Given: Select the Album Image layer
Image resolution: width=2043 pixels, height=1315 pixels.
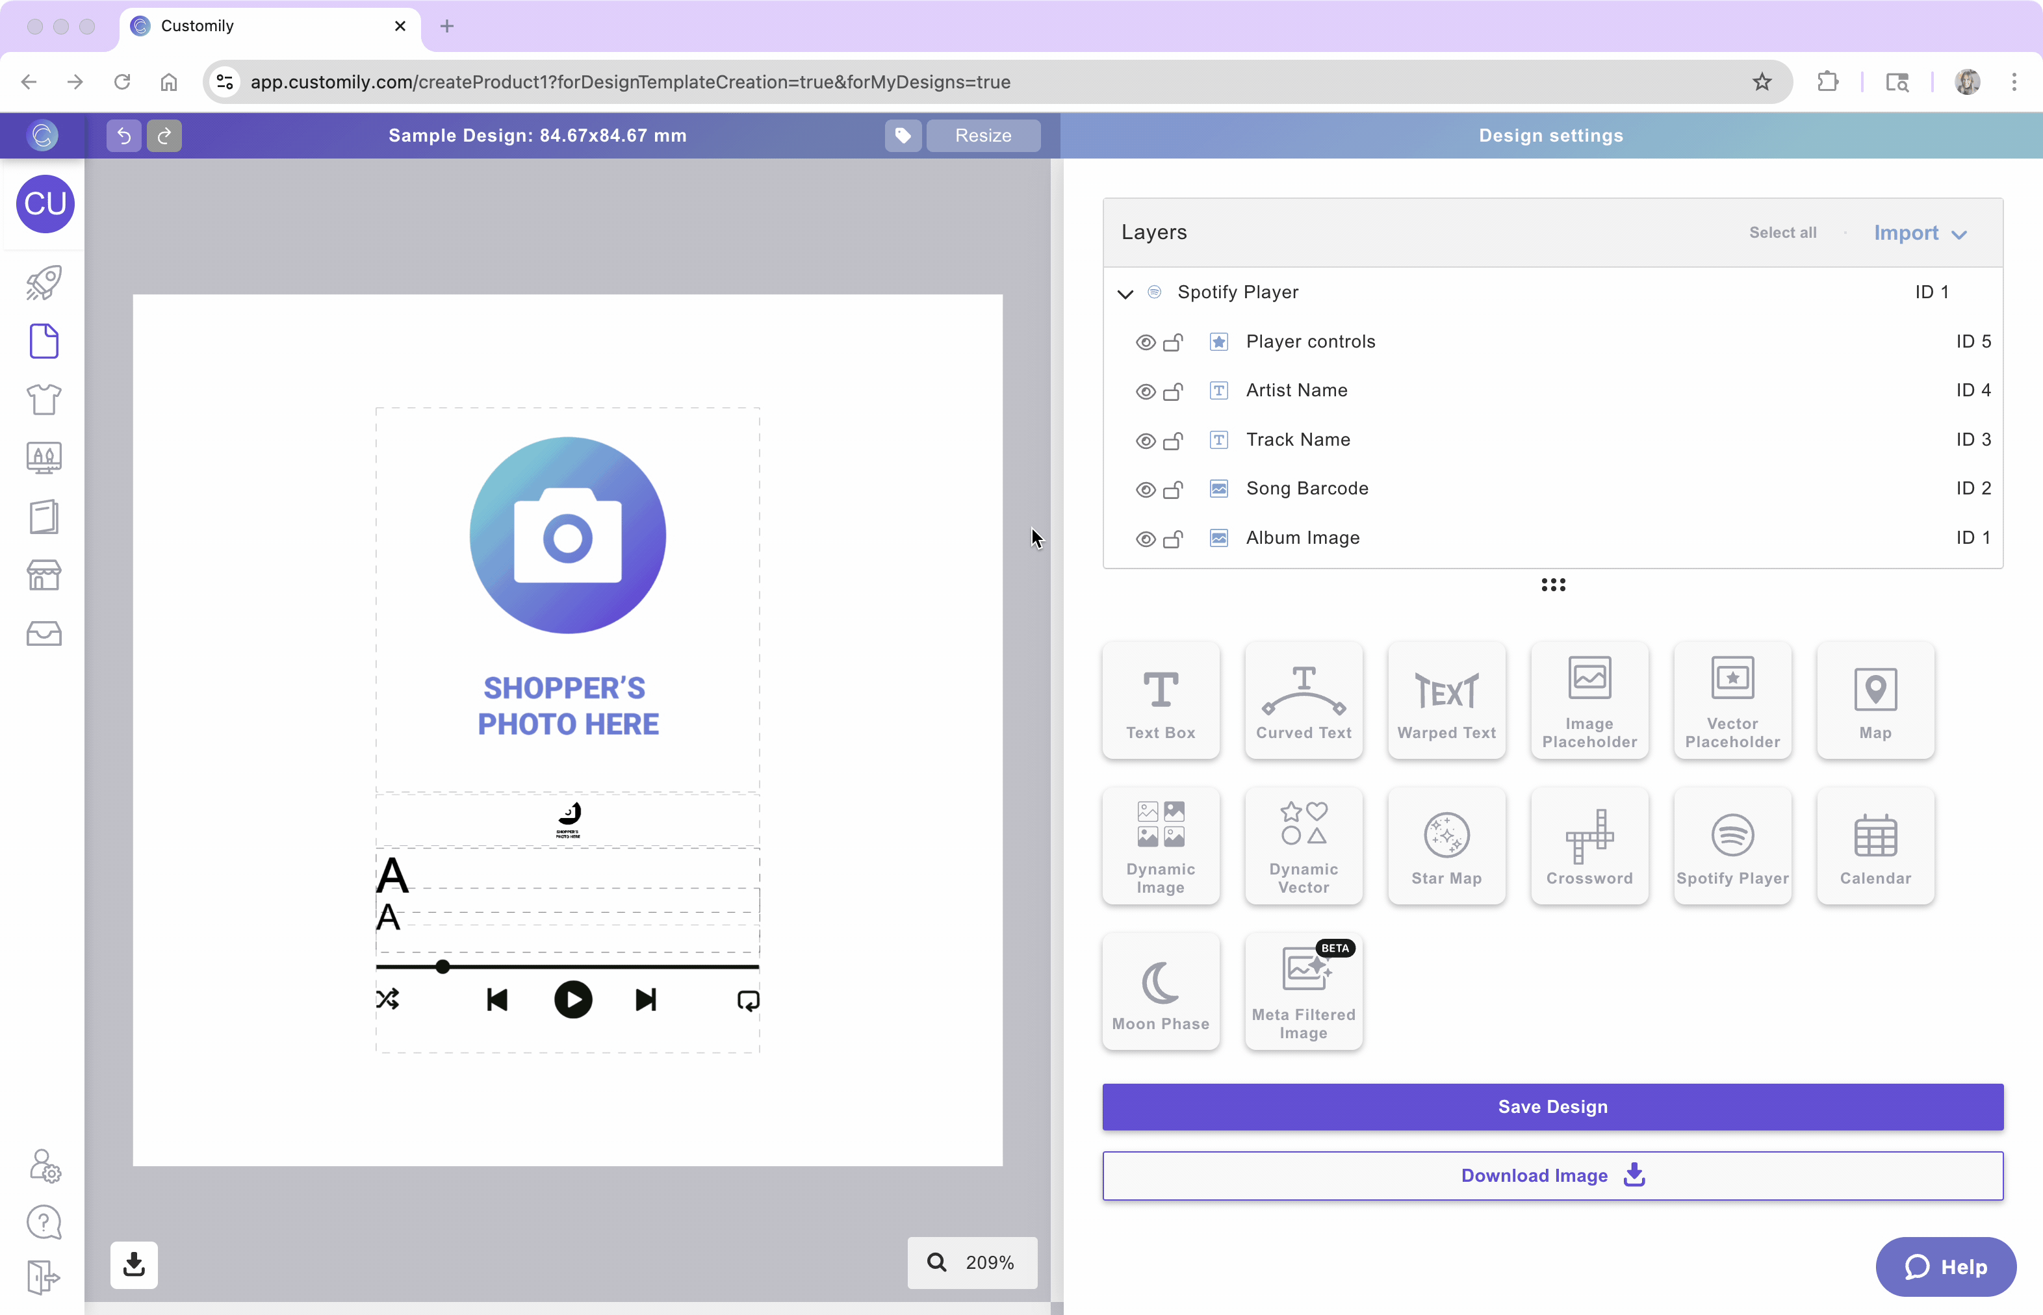Looking at the screenshot, I should coord(1302,538).
